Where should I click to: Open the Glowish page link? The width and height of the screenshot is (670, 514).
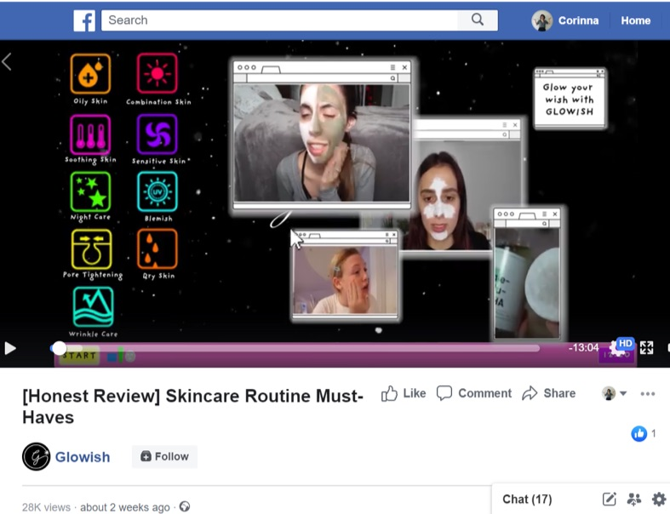(x=83, y=457)
